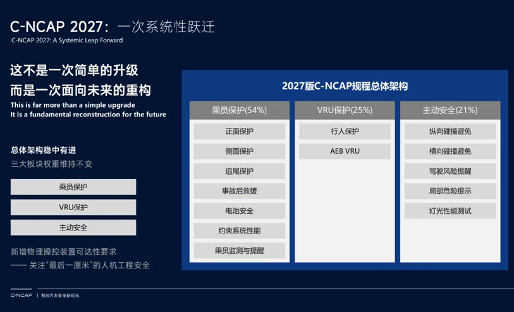
Task: Select the "行人保护" item
Action: pos(345,131)
